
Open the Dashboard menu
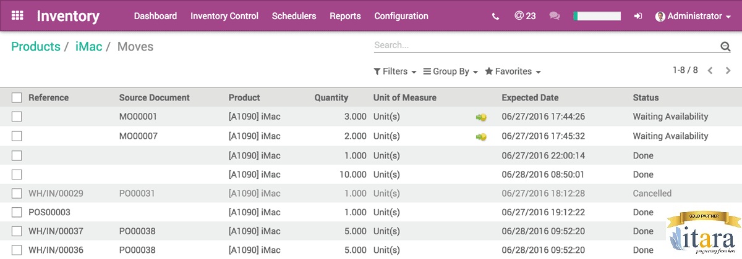tap(155, 16)
